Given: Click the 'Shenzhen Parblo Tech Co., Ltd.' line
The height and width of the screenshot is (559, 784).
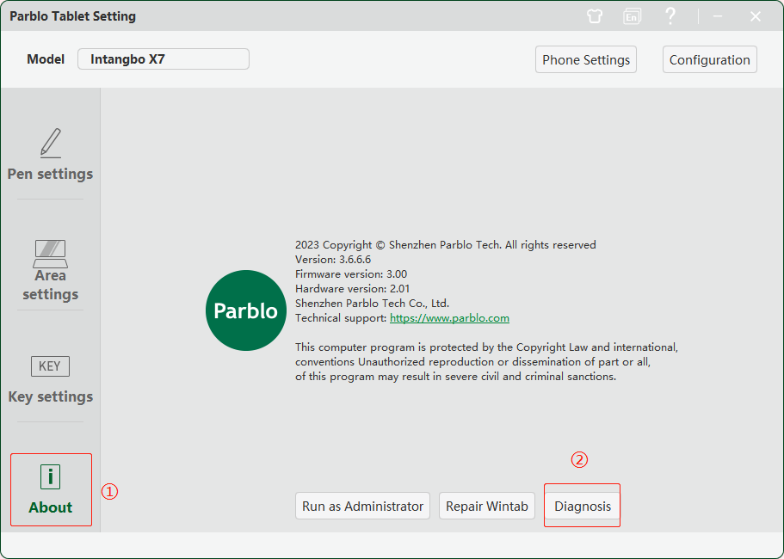Looking at the screenshot, I should coord(372,304).
